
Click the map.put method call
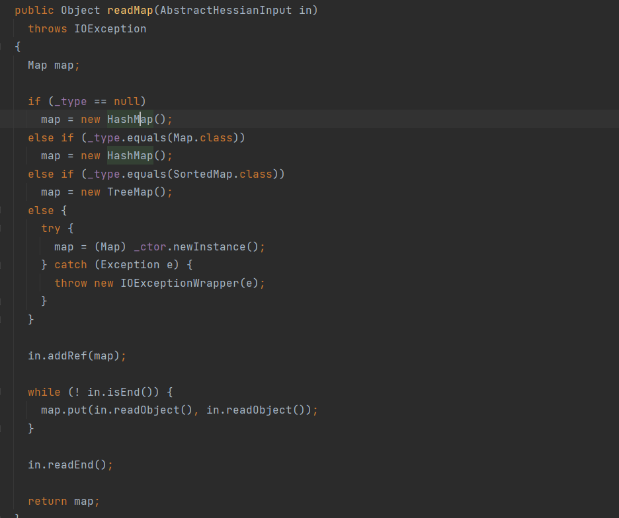pyautogui.click(x=63, y=410)
